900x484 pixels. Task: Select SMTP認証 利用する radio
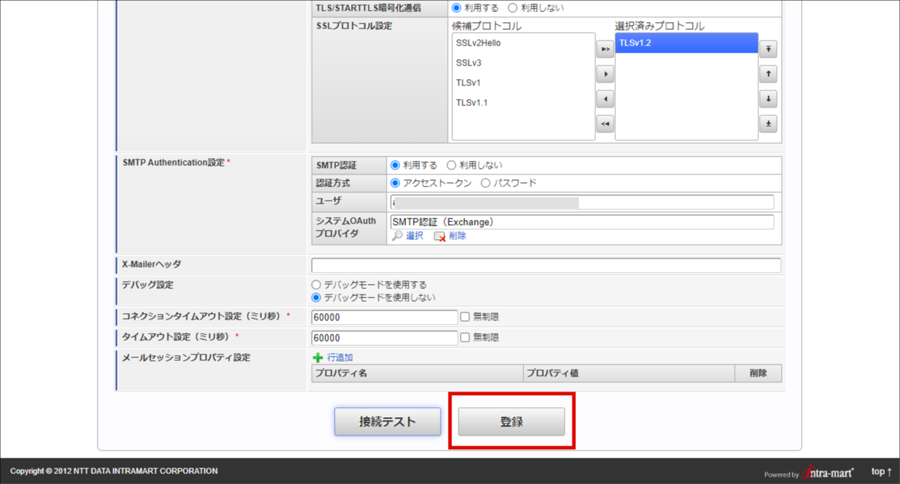tap(395, 165)
